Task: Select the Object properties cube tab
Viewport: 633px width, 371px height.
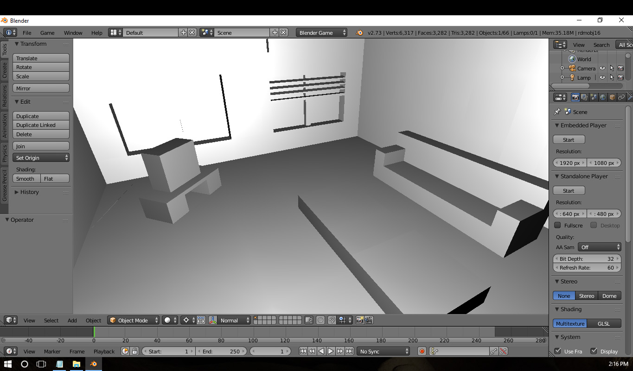Action: point(612,97)
